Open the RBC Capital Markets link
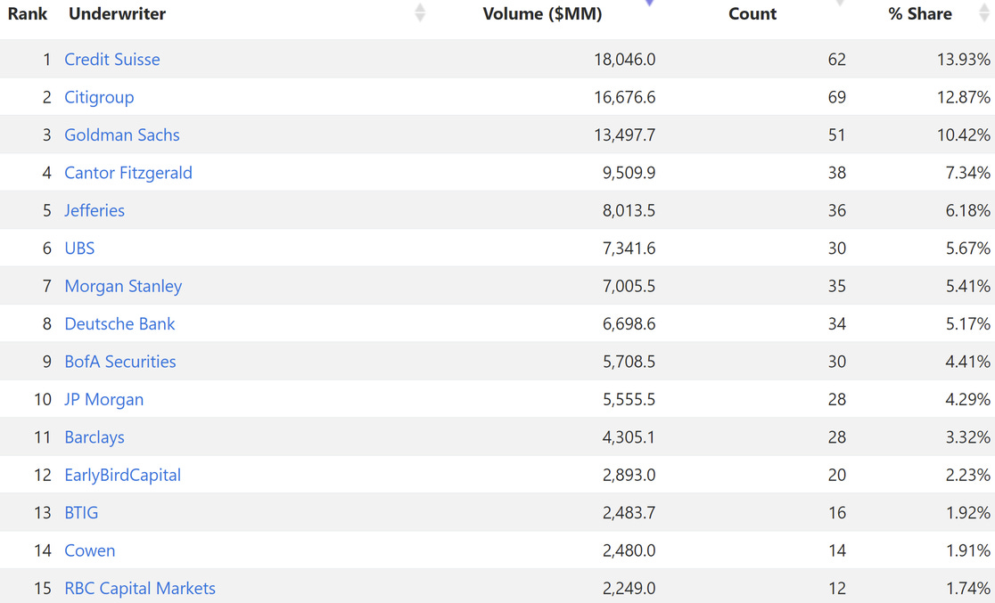The width and height of the screenshot is (995, 603). 140,588
